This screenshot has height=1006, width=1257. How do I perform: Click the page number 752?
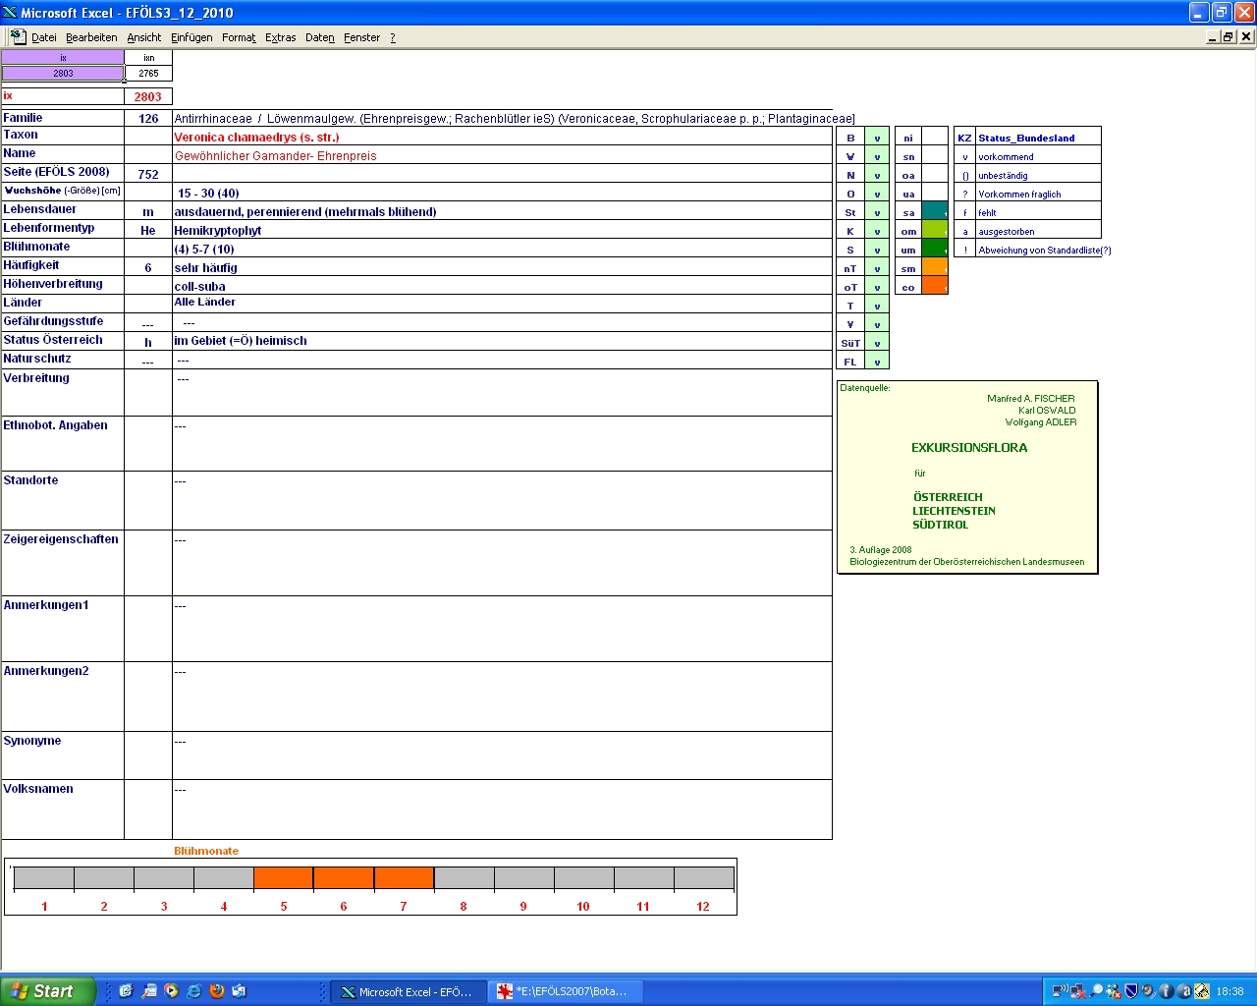pyautogui.click(x=148, y=174)
